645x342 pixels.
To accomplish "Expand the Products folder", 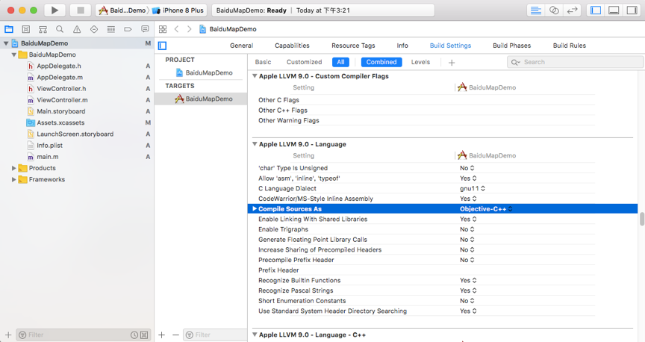I will point(14,168).
